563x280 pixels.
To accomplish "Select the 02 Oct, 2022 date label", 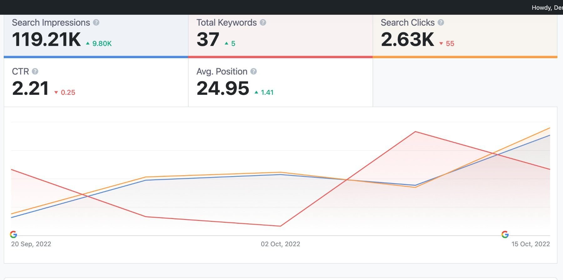I will click(280, 244).
